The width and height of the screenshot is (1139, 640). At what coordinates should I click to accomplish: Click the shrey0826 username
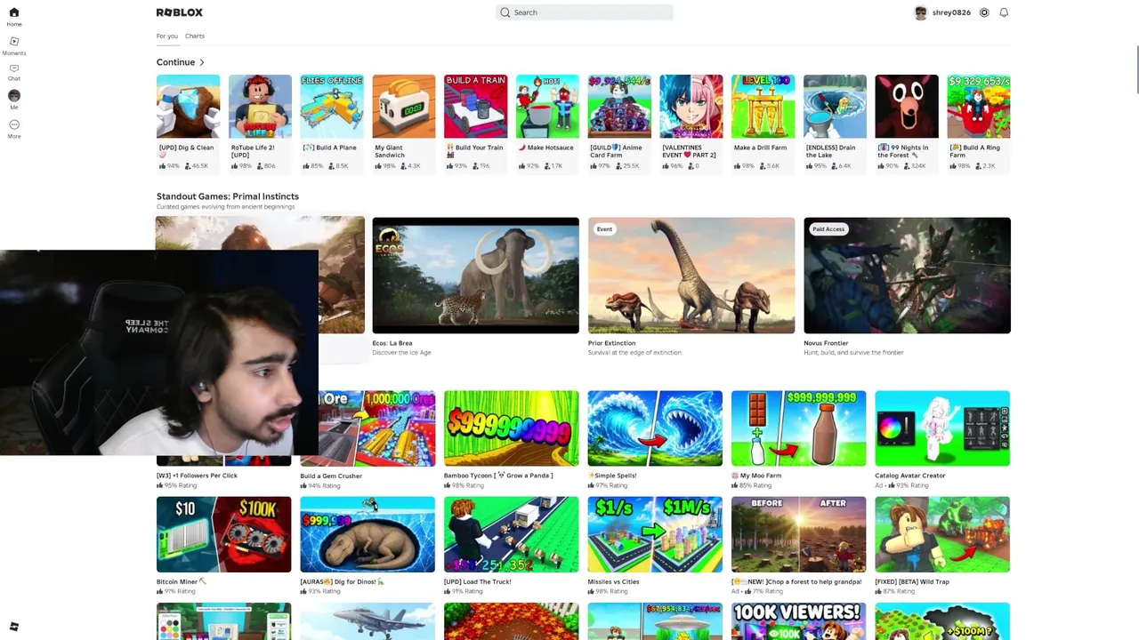tap(951, 12)
